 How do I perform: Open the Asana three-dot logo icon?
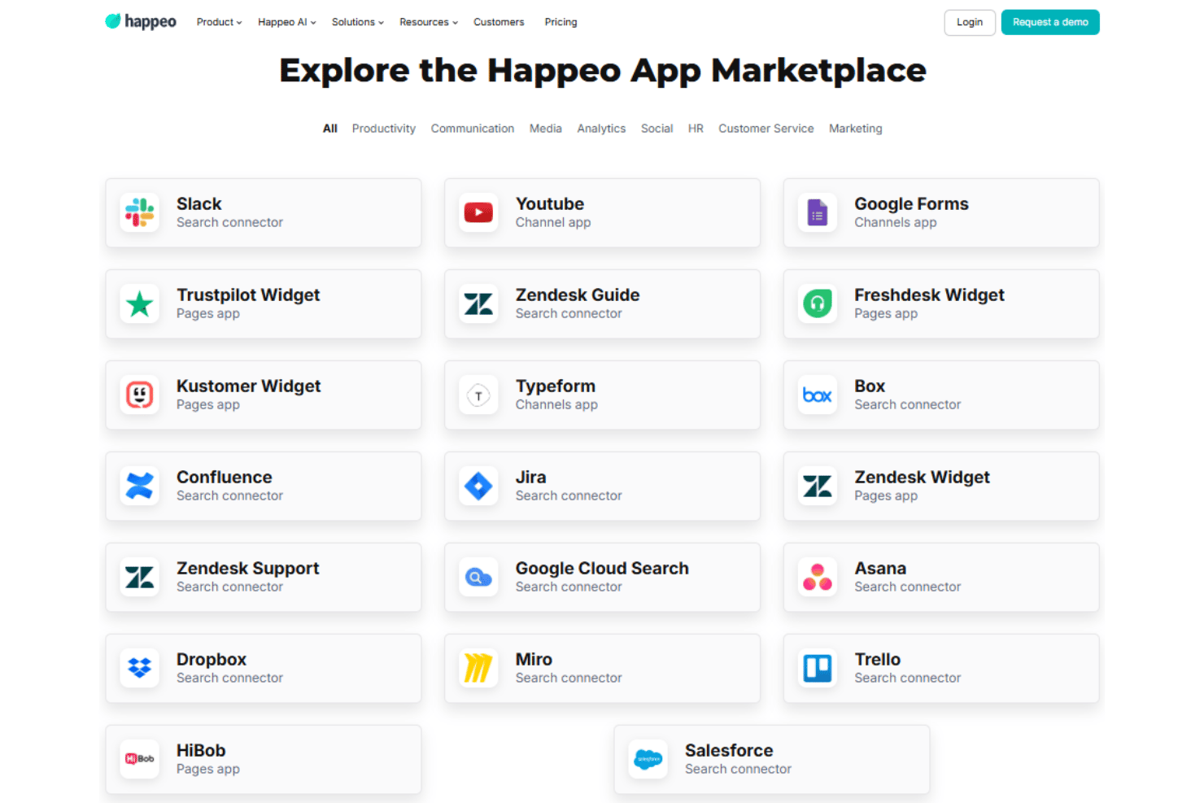pos(818,577)
